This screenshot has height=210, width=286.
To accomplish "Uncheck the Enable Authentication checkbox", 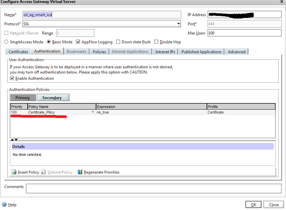I will click(x=12, y=78).
